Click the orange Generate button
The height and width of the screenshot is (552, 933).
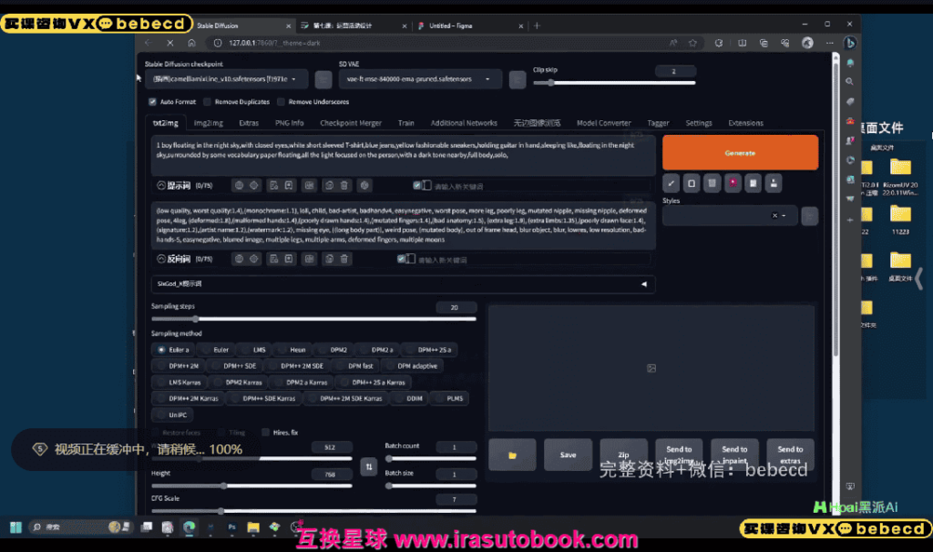740,153
